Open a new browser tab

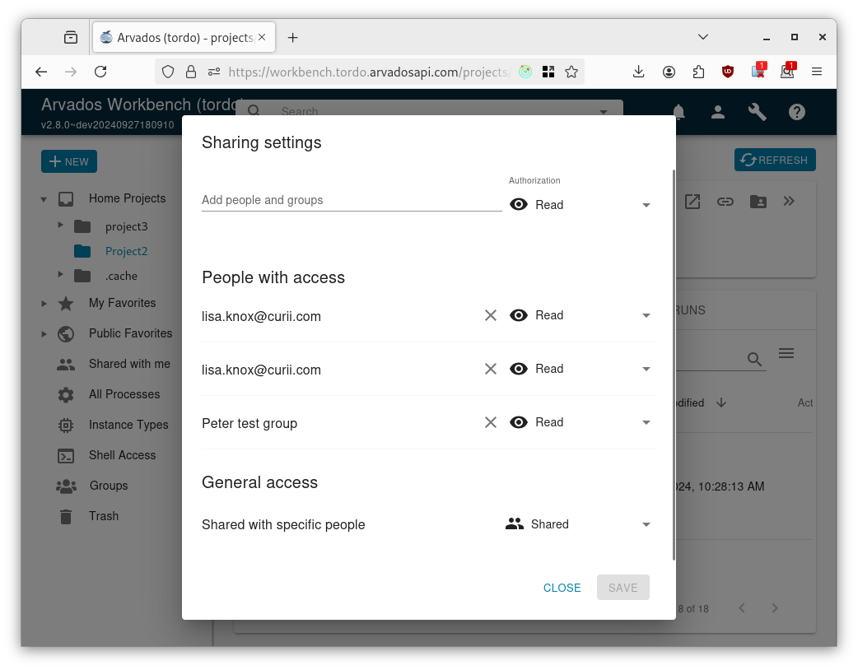pyautogui.click(x=293, y=37)
